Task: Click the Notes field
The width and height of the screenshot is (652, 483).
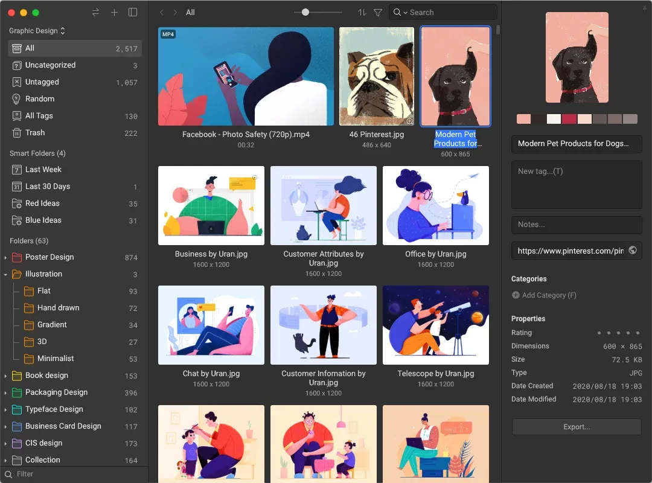Action: point(577,225)
